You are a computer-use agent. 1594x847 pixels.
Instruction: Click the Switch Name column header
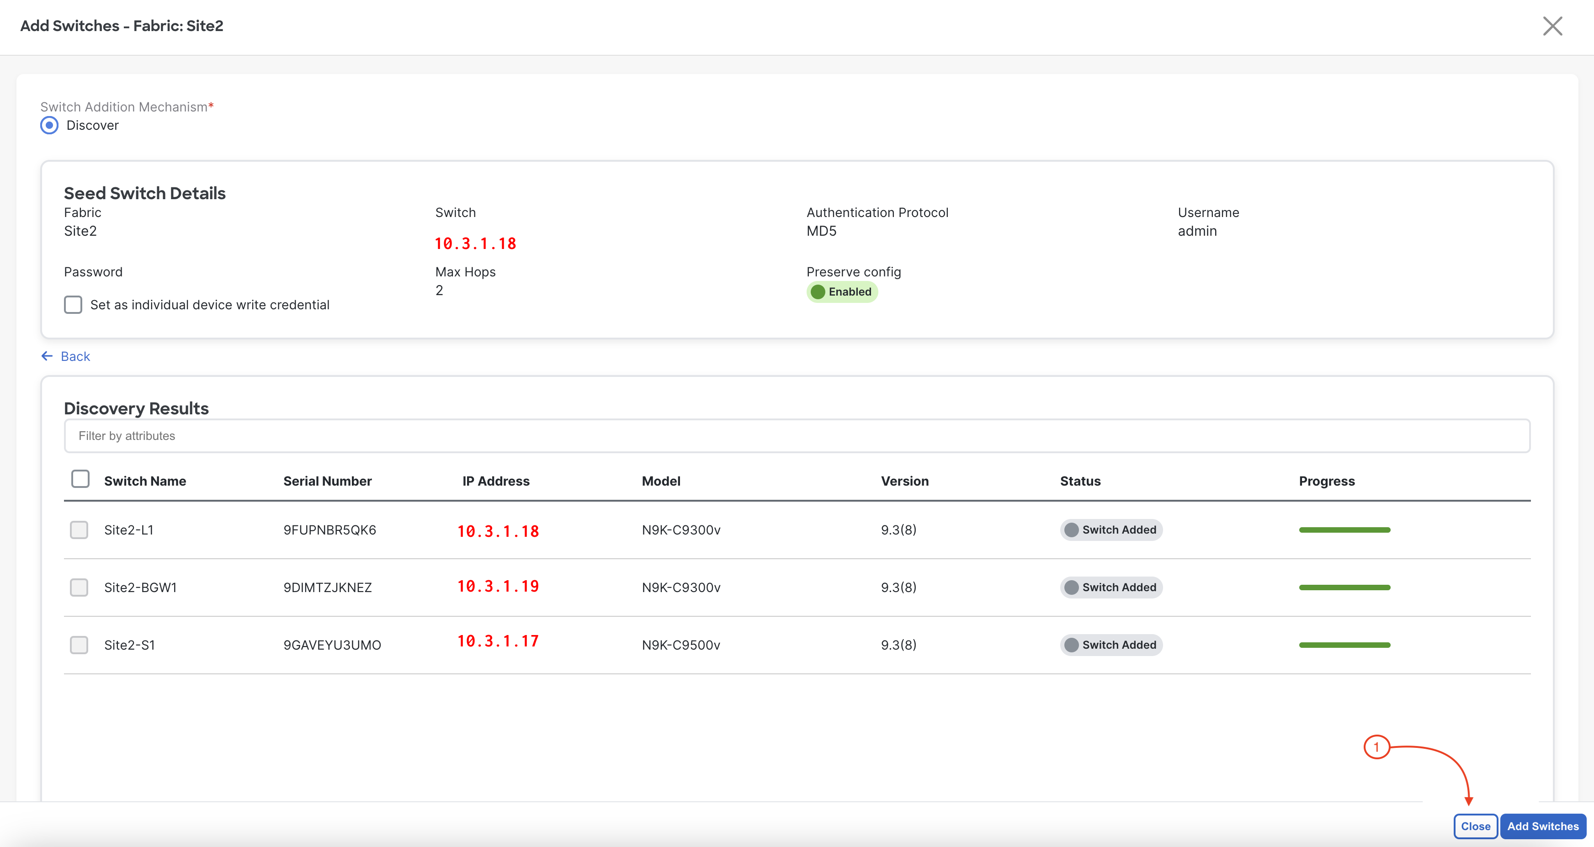[145, 481]
